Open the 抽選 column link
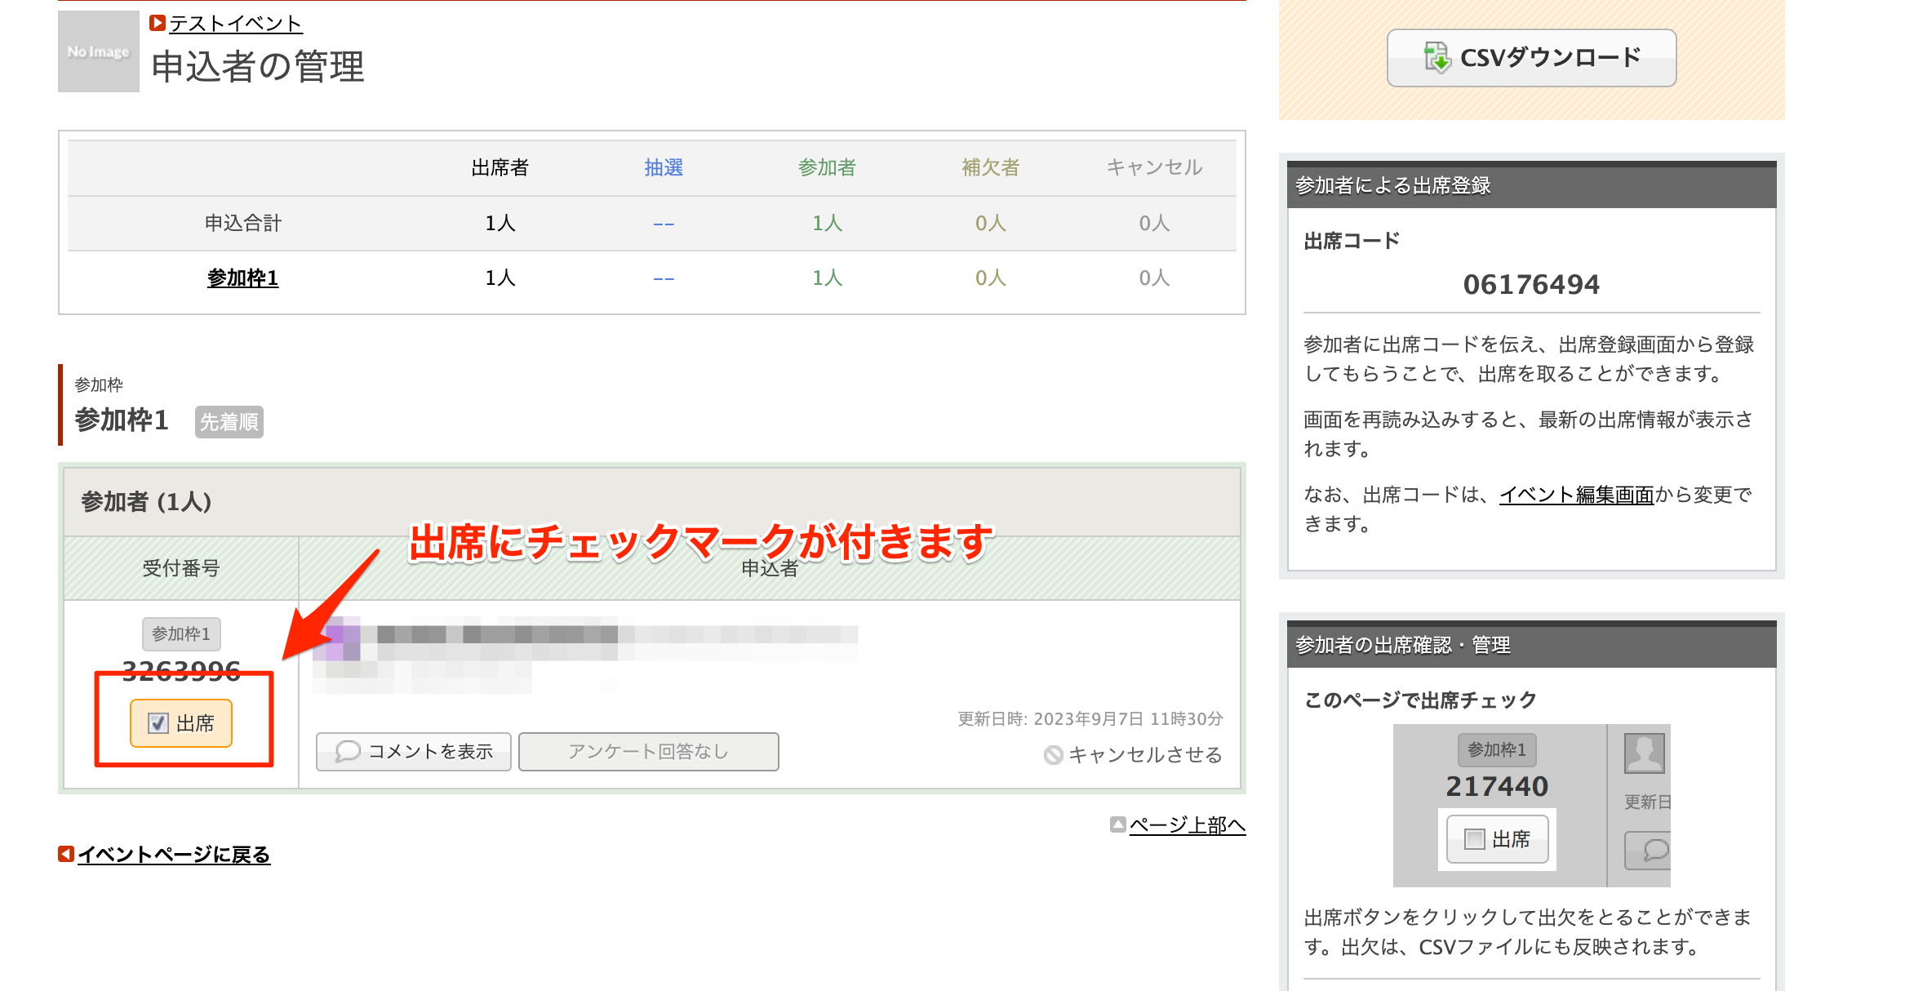1905x991 pixels. [663, 167]
